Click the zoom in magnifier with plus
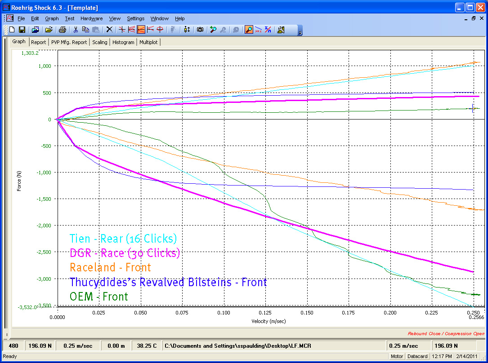The image size is (488, 363). [x=213, y=30]
